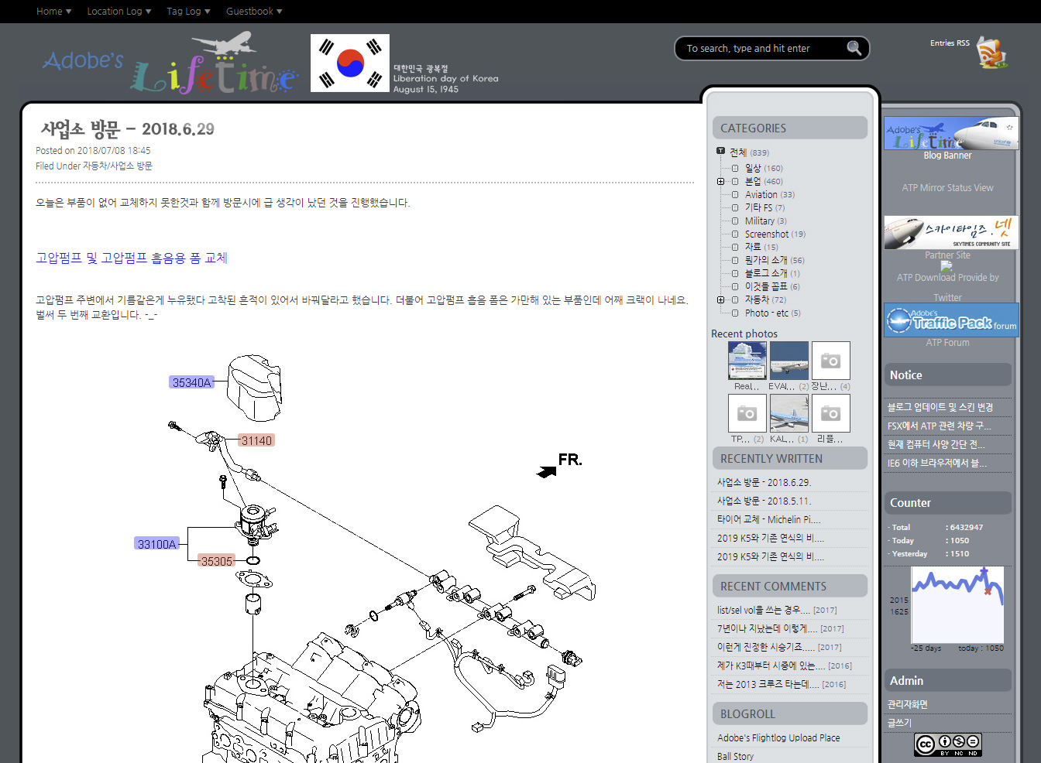Click the Adobe's Lifetime blog logo

[x=170, y=63]
